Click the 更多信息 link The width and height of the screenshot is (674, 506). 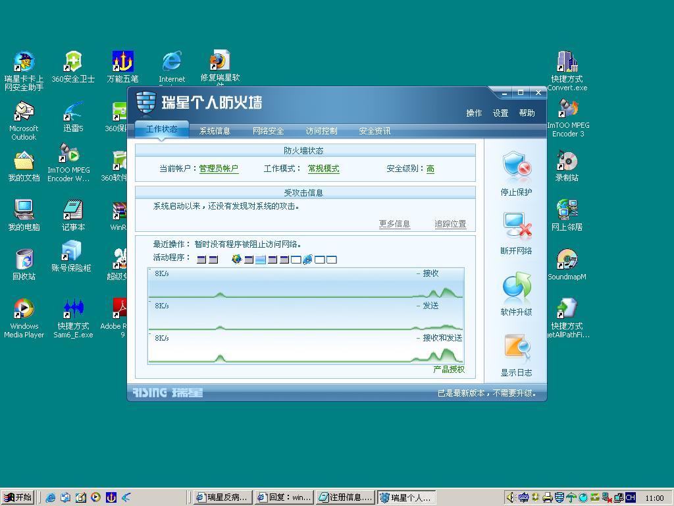coord(394,224)
